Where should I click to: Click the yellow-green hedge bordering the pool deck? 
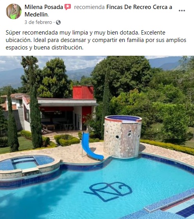coord(168,146)
